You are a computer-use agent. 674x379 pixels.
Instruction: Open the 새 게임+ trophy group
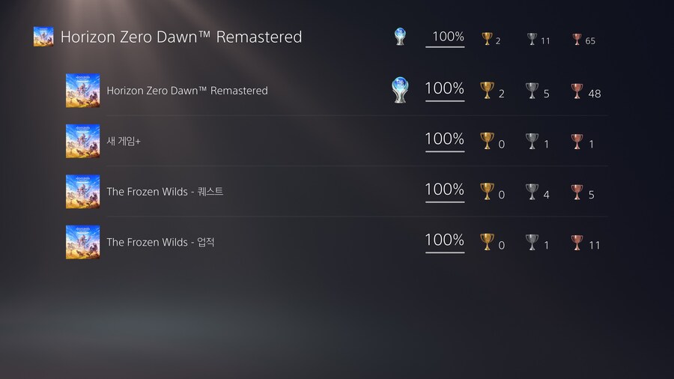(124, 142)
